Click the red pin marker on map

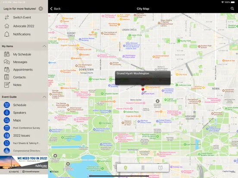click(x=143, y=90)
